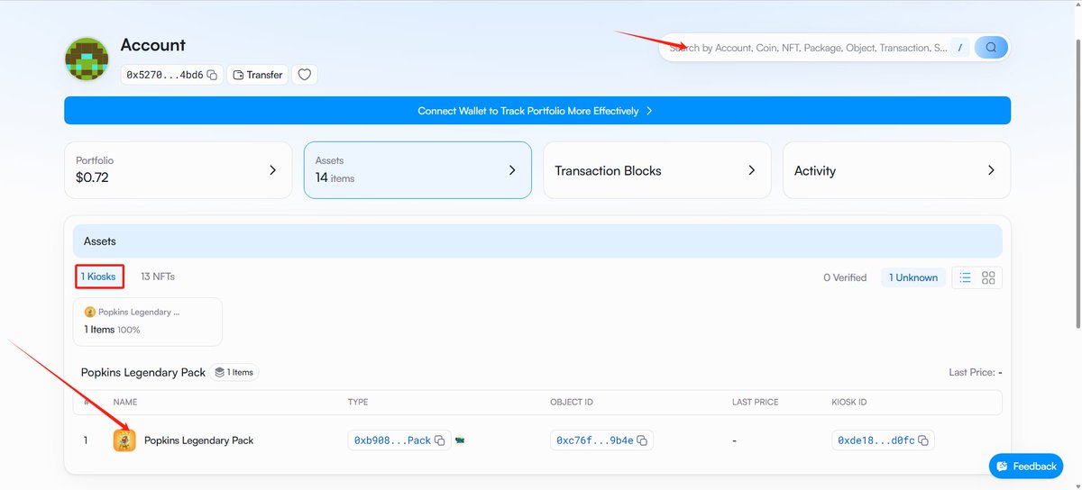This screenshot has width=1082, height=490.
Task: Click the OBJECT ID column header
Action: 572,402
